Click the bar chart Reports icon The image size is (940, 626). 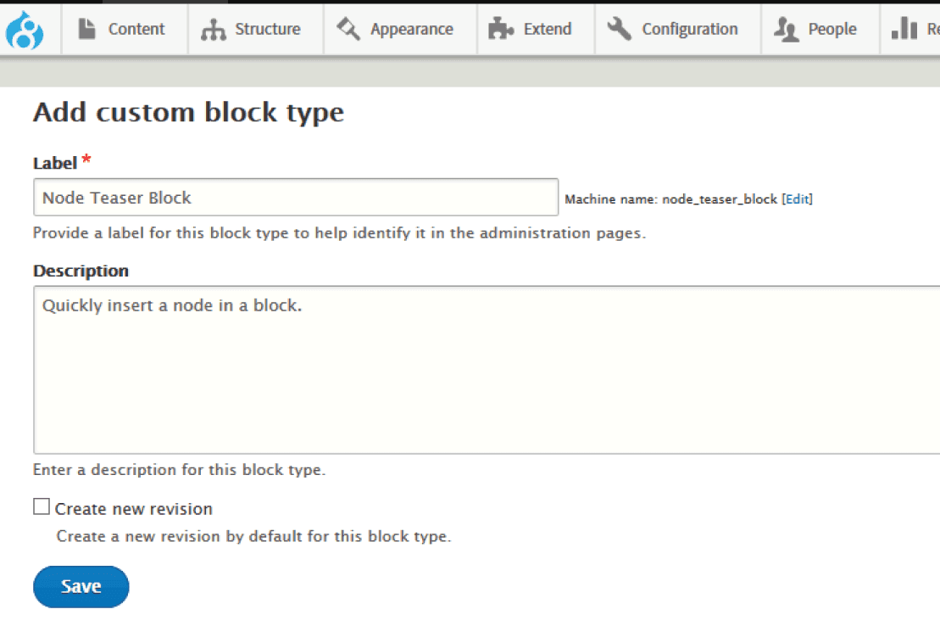click(904, 29)
